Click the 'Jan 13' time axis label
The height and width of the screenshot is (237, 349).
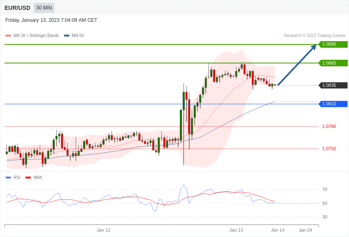pyautogui.click(x=236, y=230)
